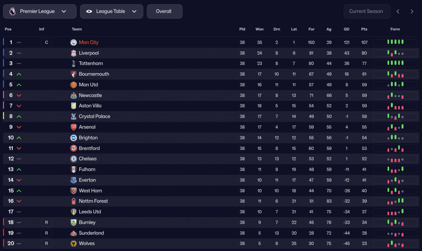Click the champion 'C' badge for Man City

point(46,42)
